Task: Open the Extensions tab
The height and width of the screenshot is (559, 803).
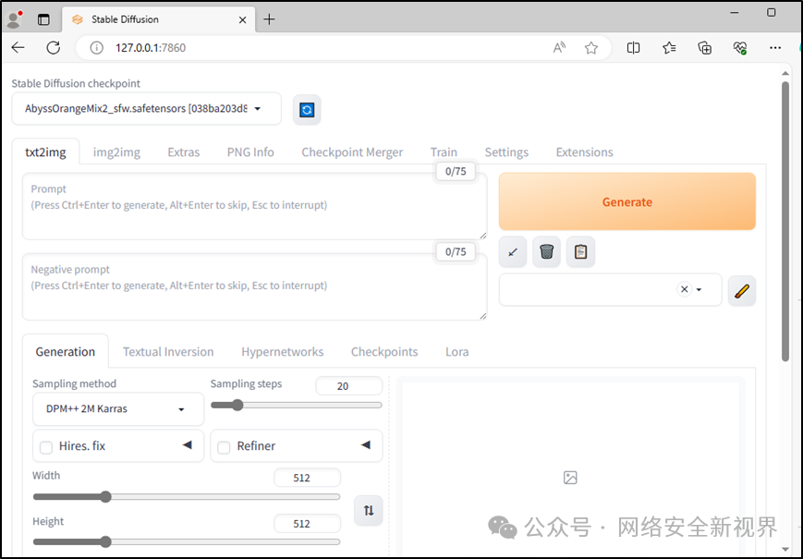Action: [x=584, y=152]
